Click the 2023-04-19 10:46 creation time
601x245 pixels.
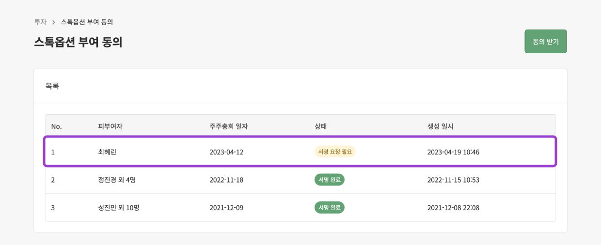coord(453,152)
